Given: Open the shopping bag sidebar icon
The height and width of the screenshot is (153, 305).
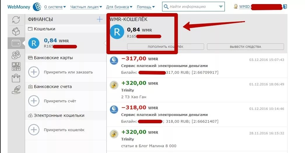Looking at the screenshot, I should [16, 78].
